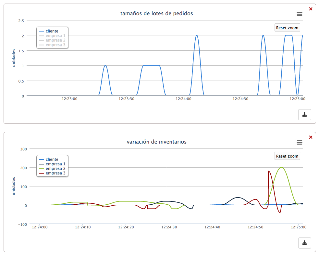Enable empresa 2 series in the pedidos legend
Screen dimensions: 319x256
[55, 40]
